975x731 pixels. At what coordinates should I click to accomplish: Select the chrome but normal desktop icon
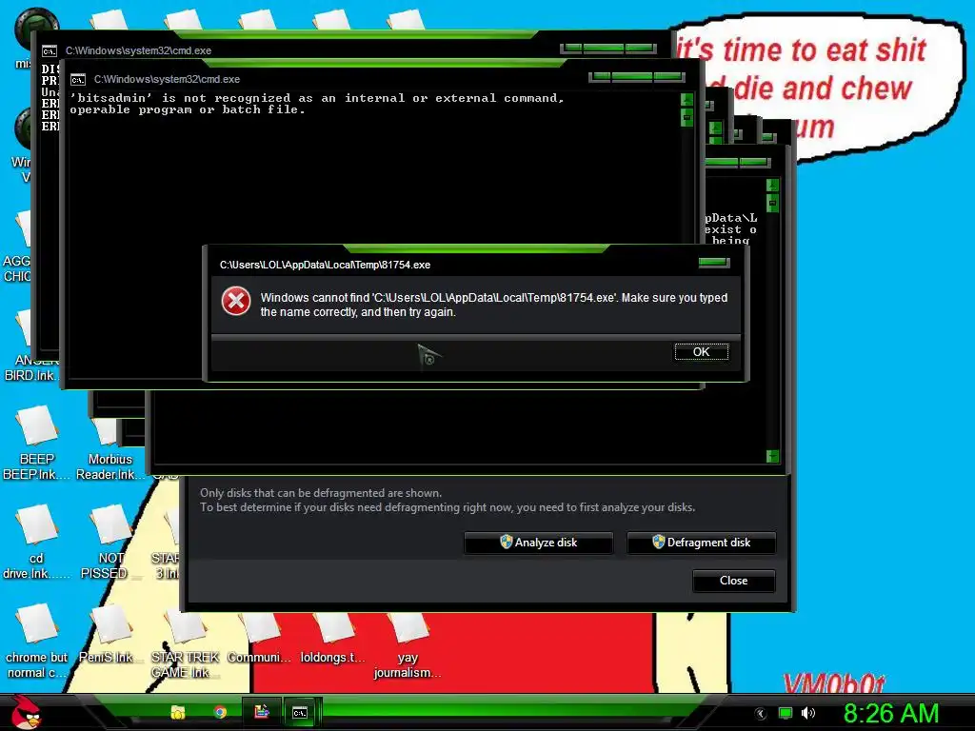[x=36, y=642]
